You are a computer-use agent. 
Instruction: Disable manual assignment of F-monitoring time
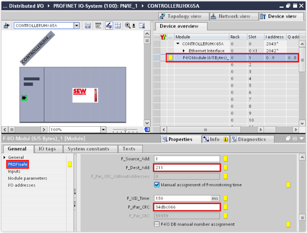157,185
